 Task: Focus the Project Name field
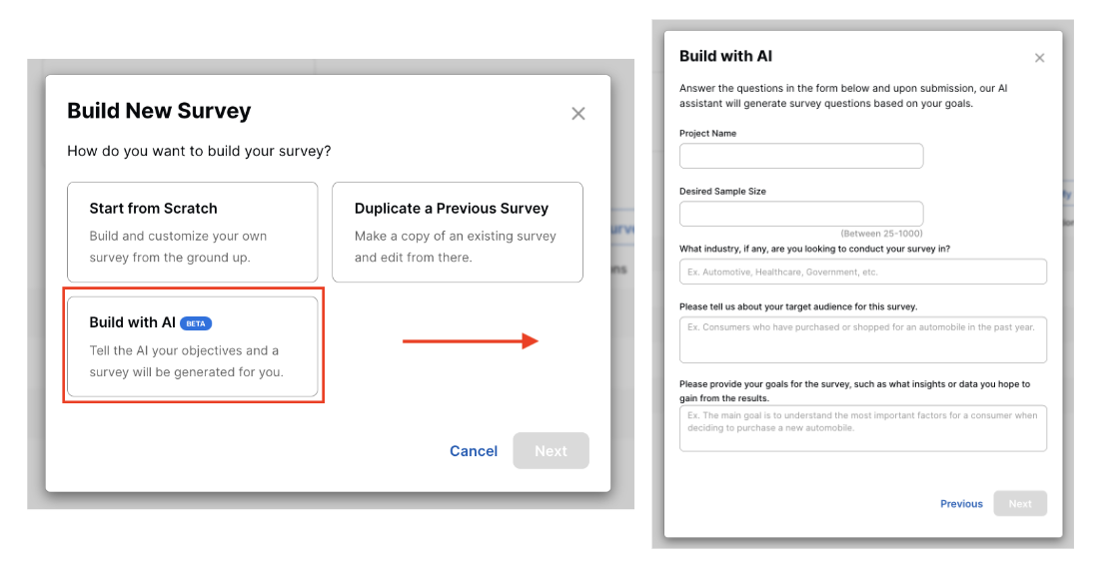pos(800,157)
